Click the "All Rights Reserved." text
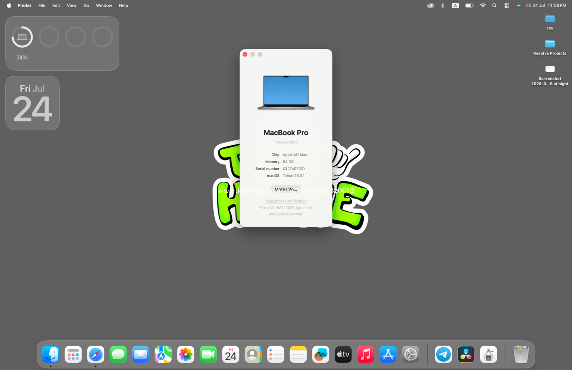Screen dimensions: 572x370 point(286,214)
